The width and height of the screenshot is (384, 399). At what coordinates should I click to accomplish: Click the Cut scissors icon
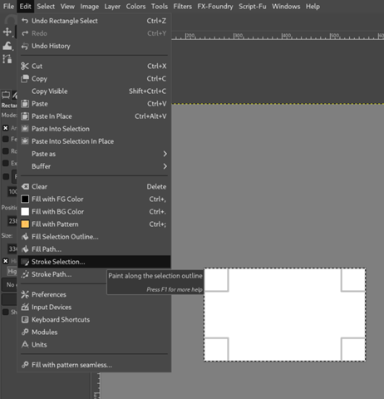pos(25,66)
